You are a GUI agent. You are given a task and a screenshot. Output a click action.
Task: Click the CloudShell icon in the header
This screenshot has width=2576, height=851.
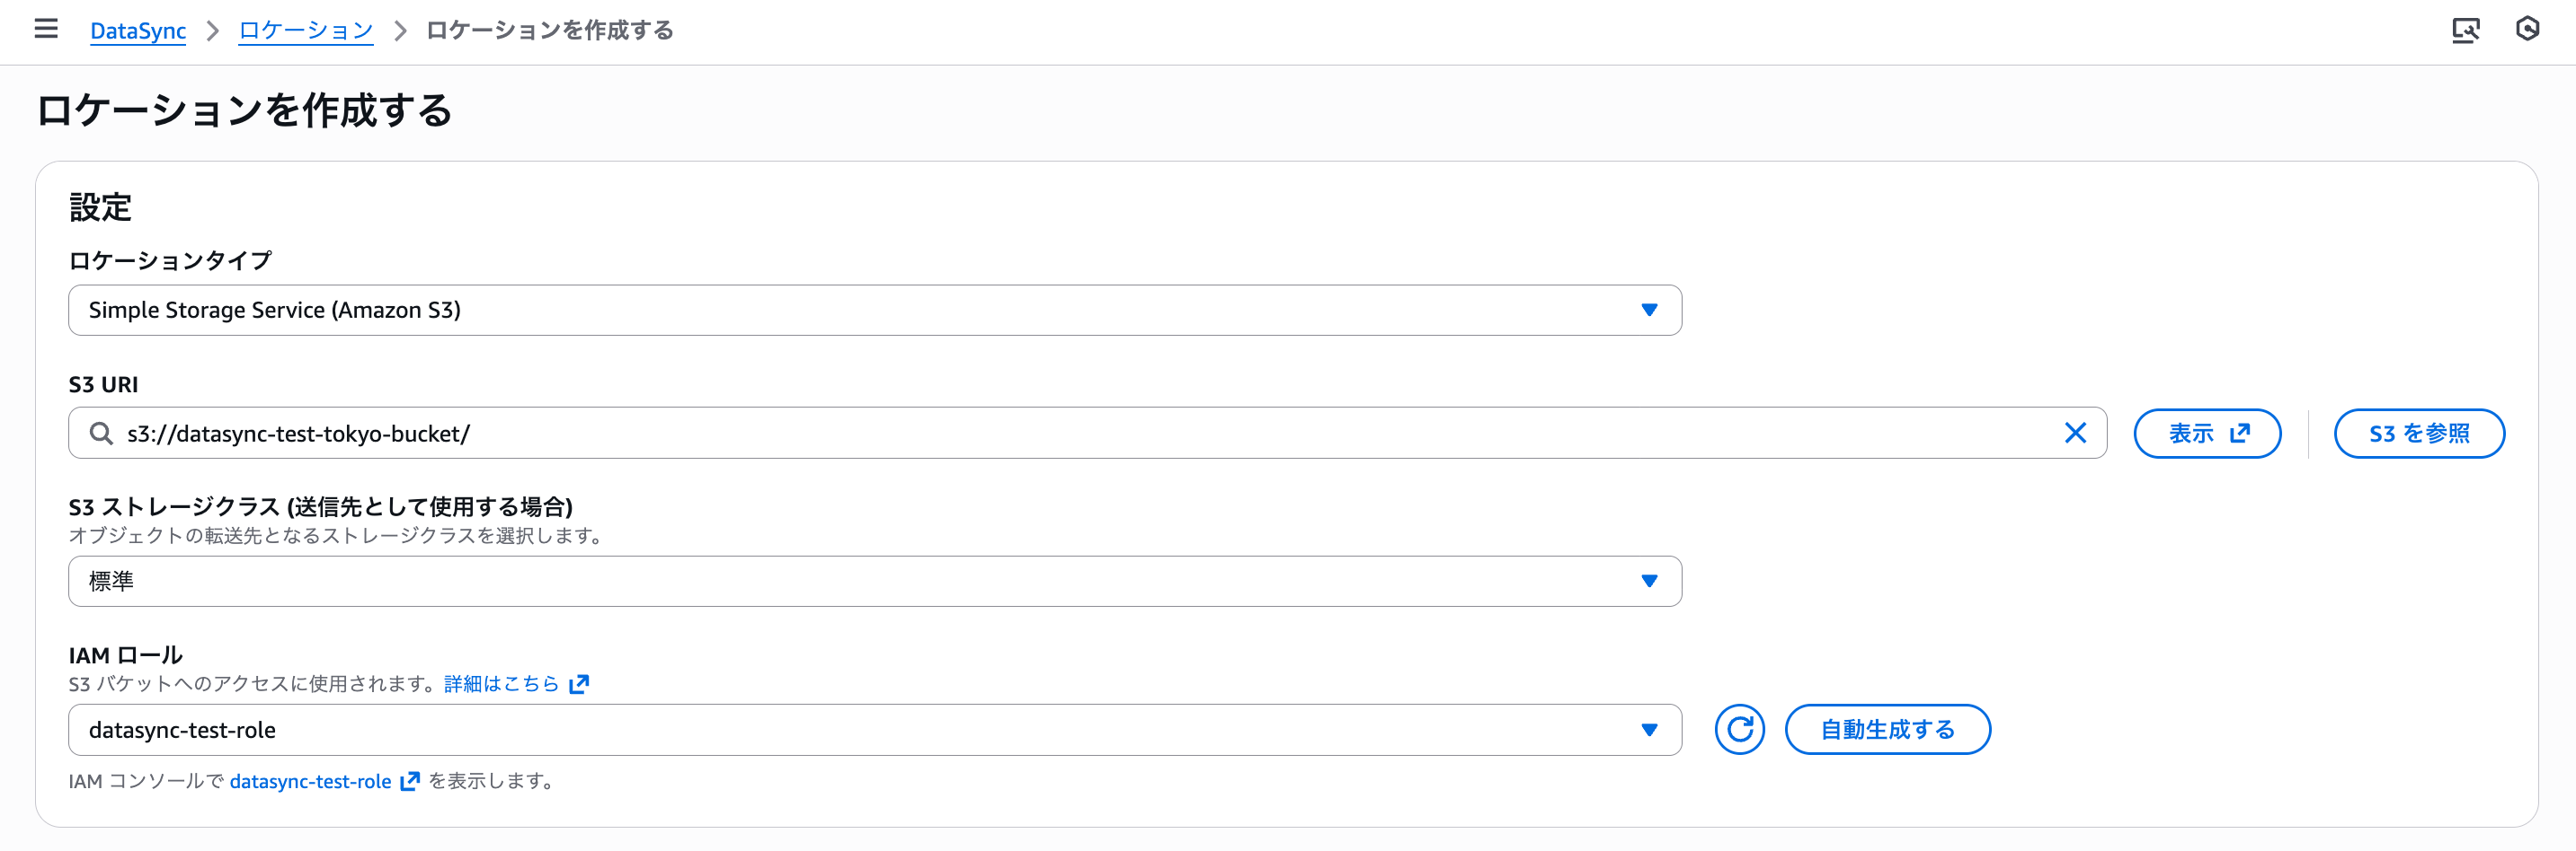pyautogui.click(x=2465, y=30)
